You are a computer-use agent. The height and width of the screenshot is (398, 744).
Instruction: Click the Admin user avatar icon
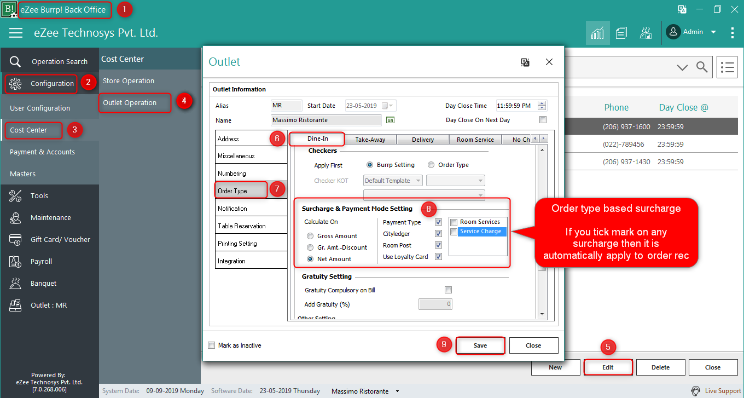pos(673,32)
